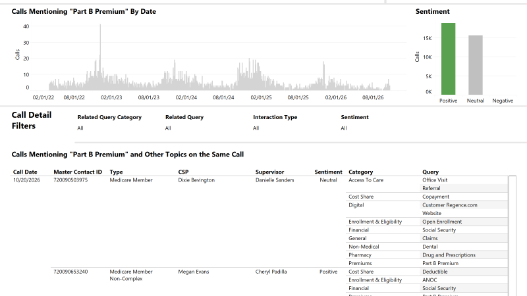Click the Medicare Member Non-Complex type cell
Image resolution: width=527 pixels, height=296 pixels.
point(131,275)
